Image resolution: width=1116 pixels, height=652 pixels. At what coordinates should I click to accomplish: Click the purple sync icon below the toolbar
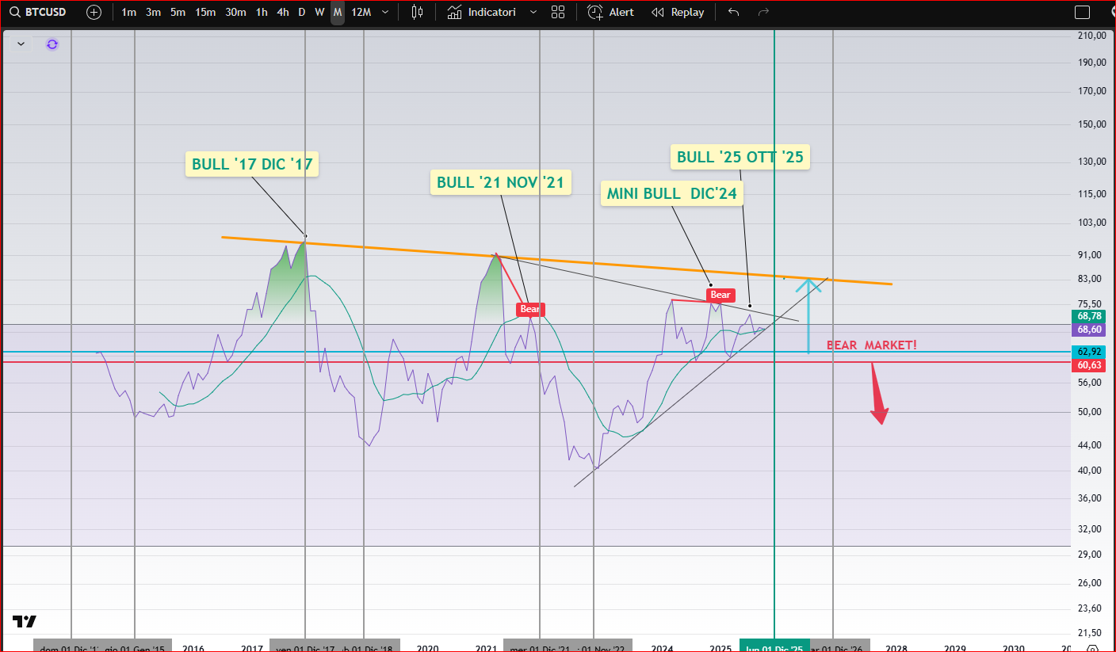pos(52,44)
